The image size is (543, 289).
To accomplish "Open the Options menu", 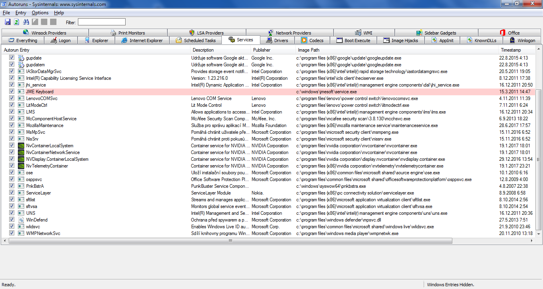I will click(x=40, y=13).
